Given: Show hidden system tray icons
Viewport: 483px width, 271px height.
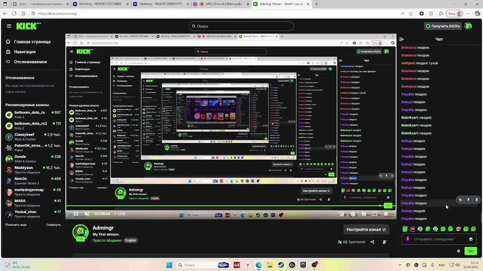Looking at the screenshot, I should pyautogui.click(x=400, y=265).
